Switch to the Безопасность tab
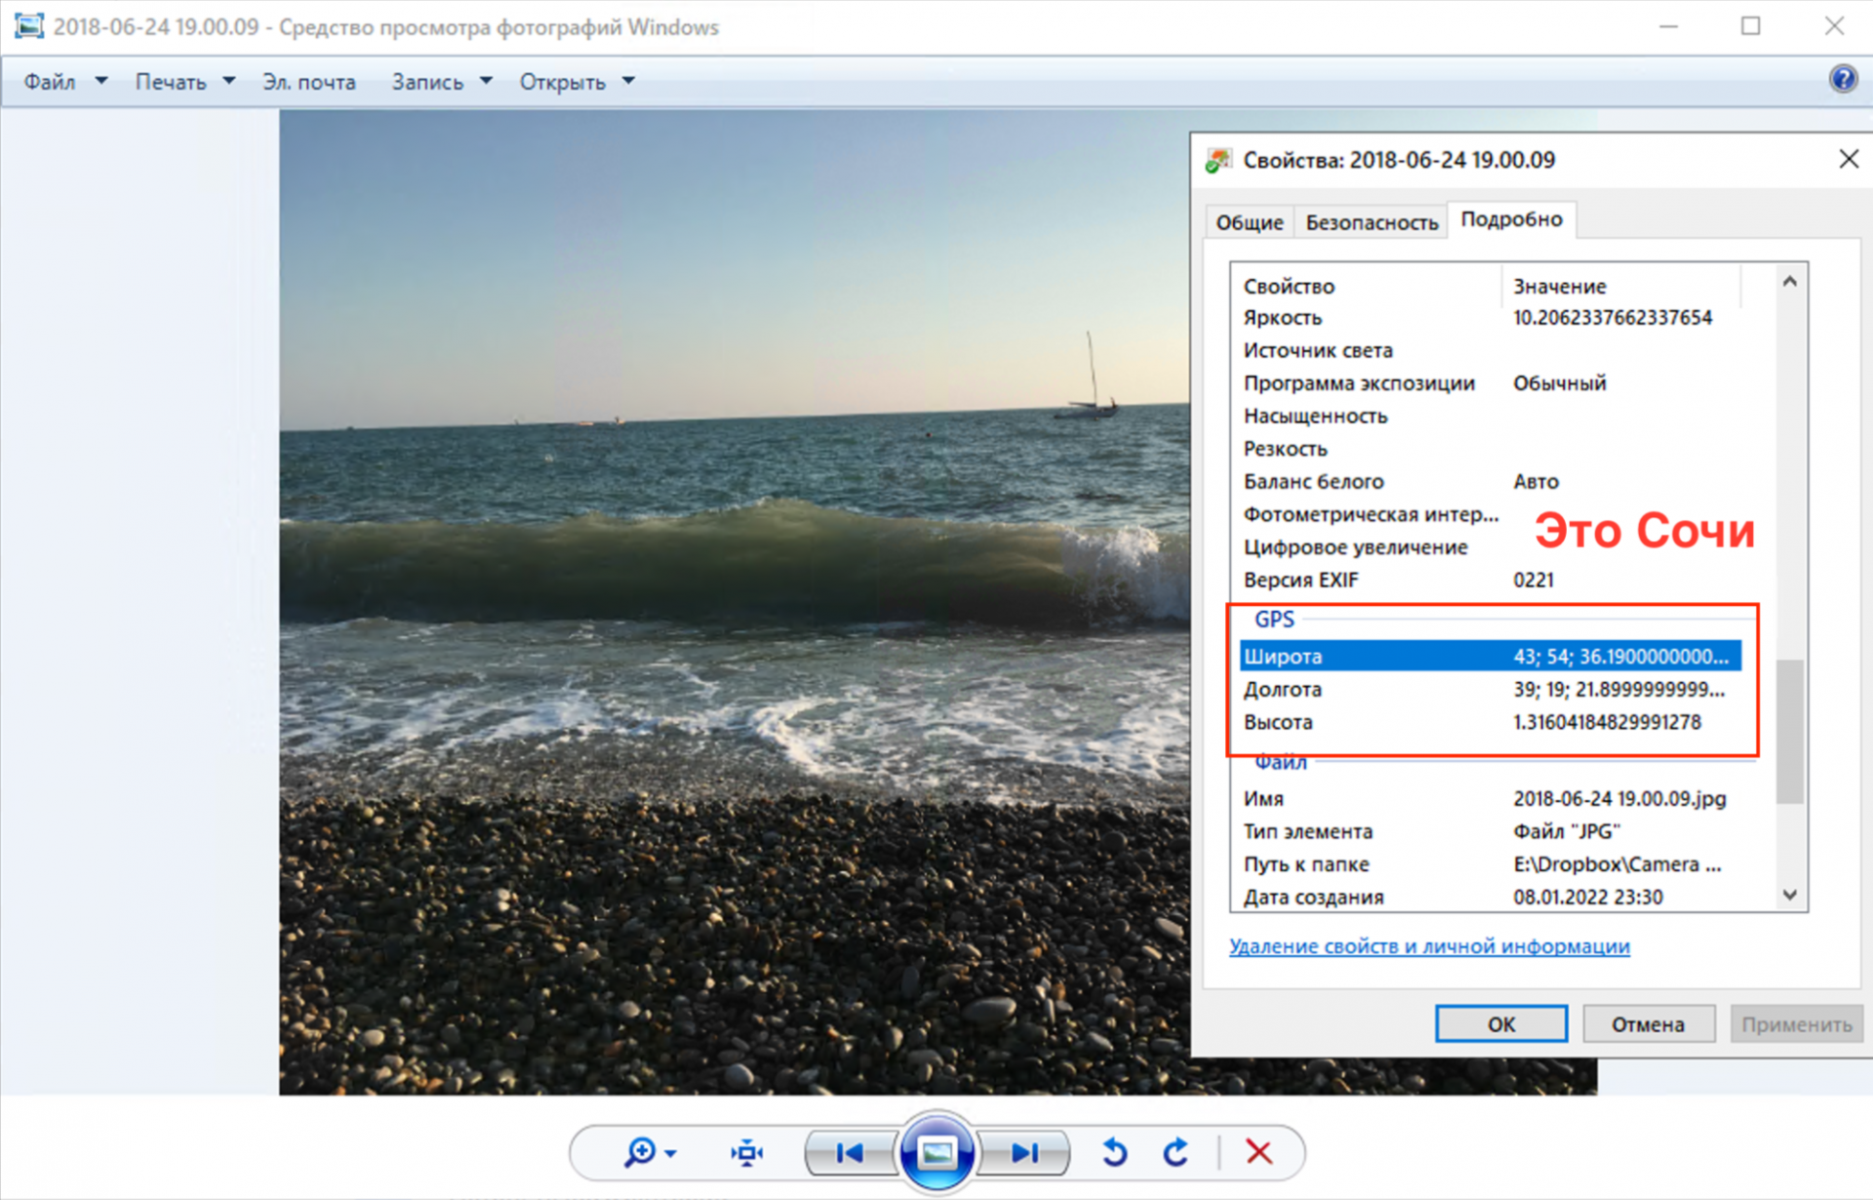1873x1200 pixels. coord(1372,222)
